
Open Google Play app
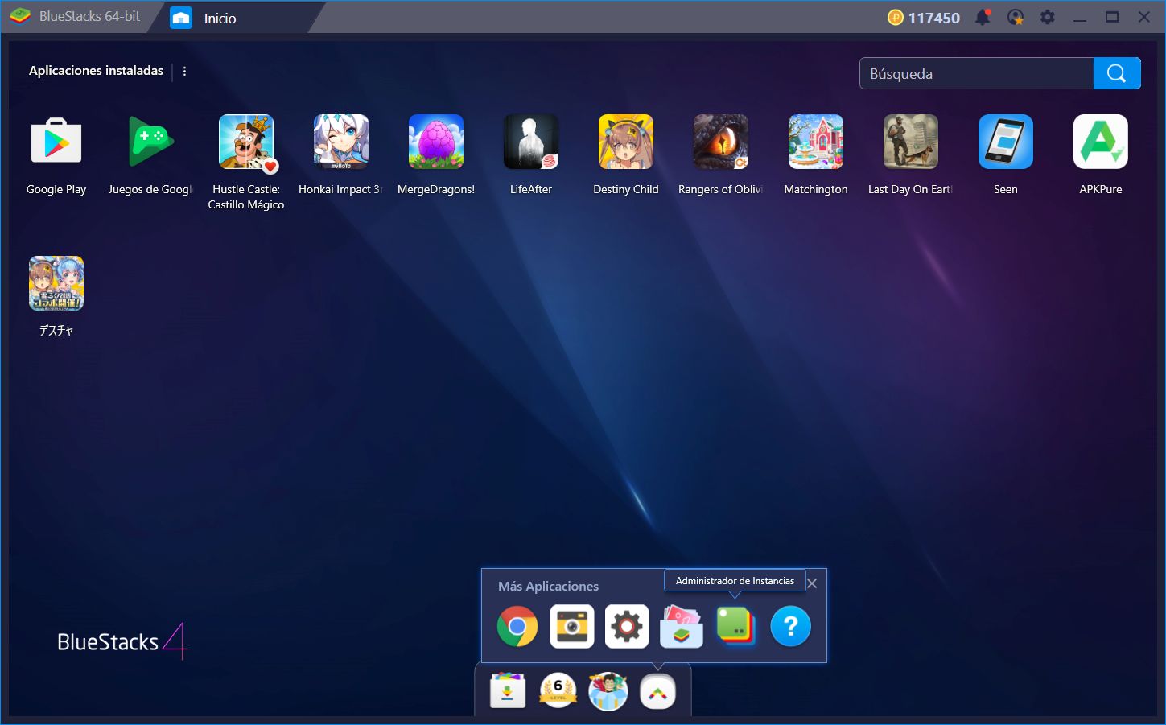56,142
